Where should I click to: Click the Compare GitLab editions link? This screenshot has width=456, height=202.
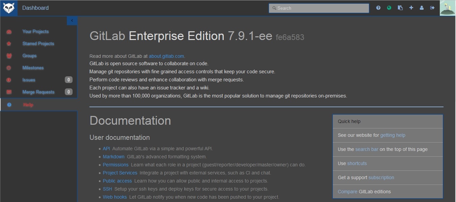point(348,192)
